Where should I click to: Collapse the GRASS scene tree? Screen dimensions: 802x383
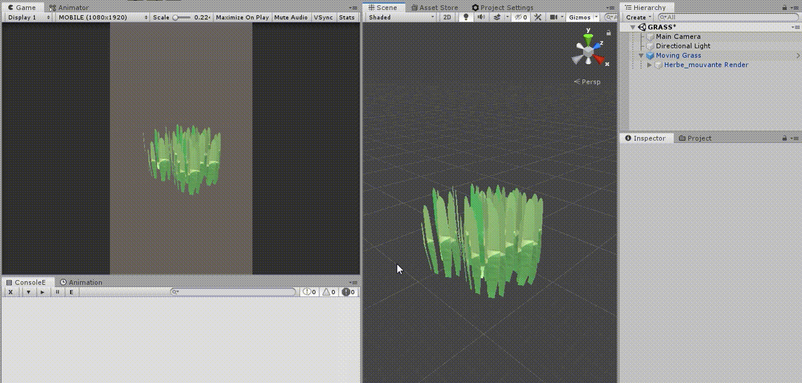coord(632,27)
